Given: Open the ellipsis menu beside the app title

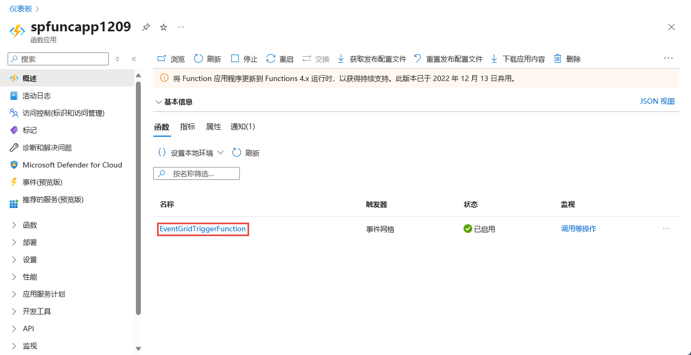Looking at the screenshot, I should coord(181,27).
